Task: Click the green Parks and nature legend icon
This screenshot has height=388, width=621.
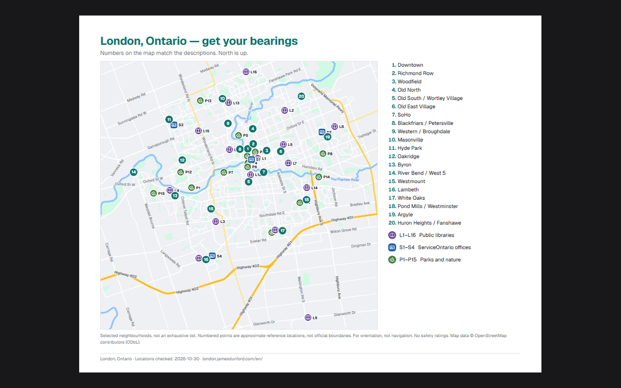Action: click(x=392, y=260)
